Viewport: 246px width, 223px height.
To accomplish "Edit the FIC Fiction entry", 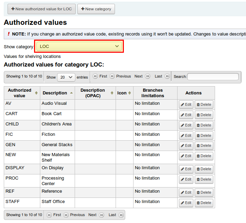I will pyautogui.click(x=186, y=136).
